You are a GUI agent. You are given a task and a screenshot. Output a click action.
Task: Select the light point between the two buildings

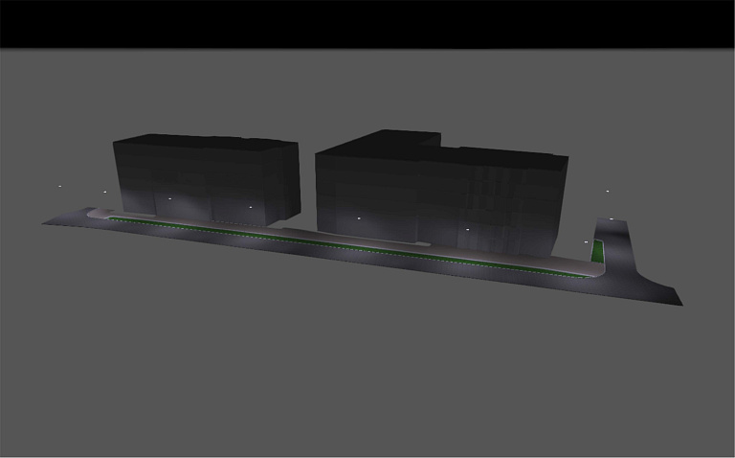click(x=359, y=218)
